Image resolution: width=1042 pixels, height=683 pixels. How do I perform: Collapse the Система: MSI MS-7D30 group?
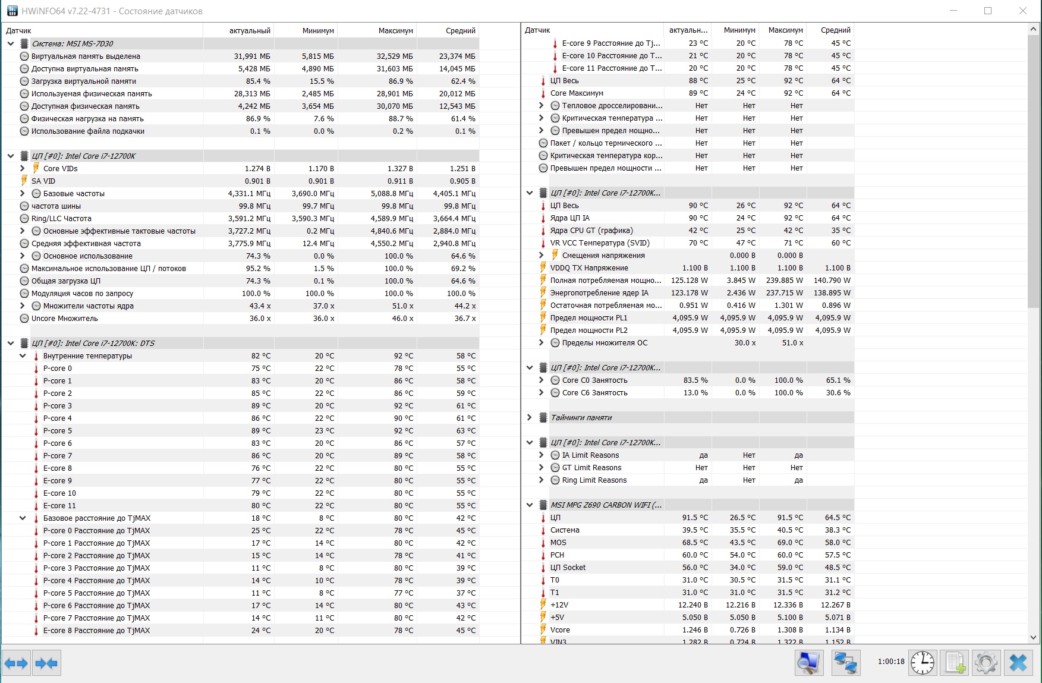click(x=11, y=43)
